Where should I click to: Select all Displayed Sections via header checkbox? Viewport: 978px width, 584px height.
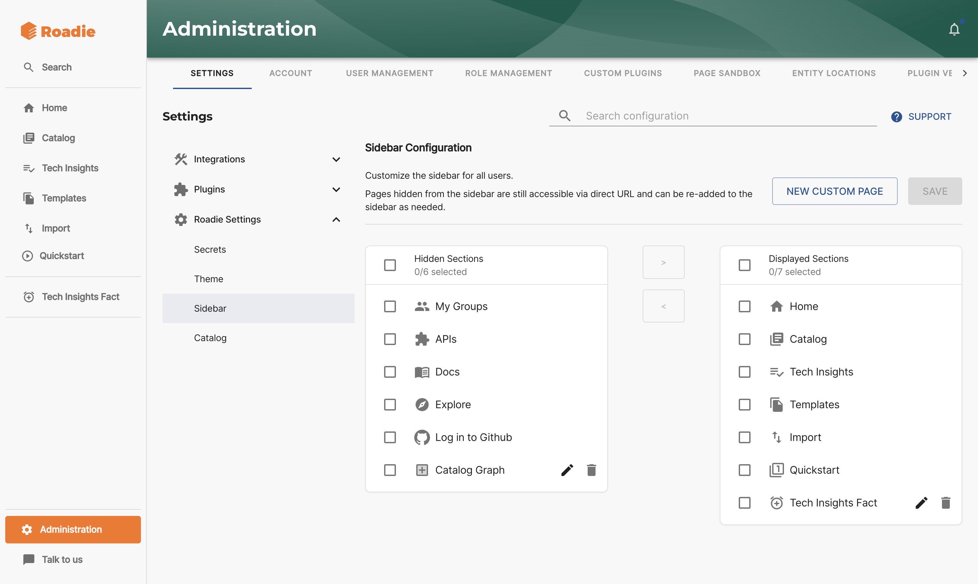click(x=744, y=265)
